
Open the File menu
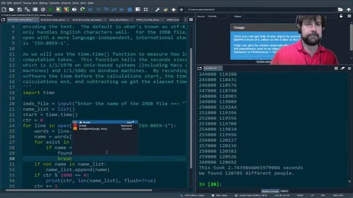tap(3, 3)
